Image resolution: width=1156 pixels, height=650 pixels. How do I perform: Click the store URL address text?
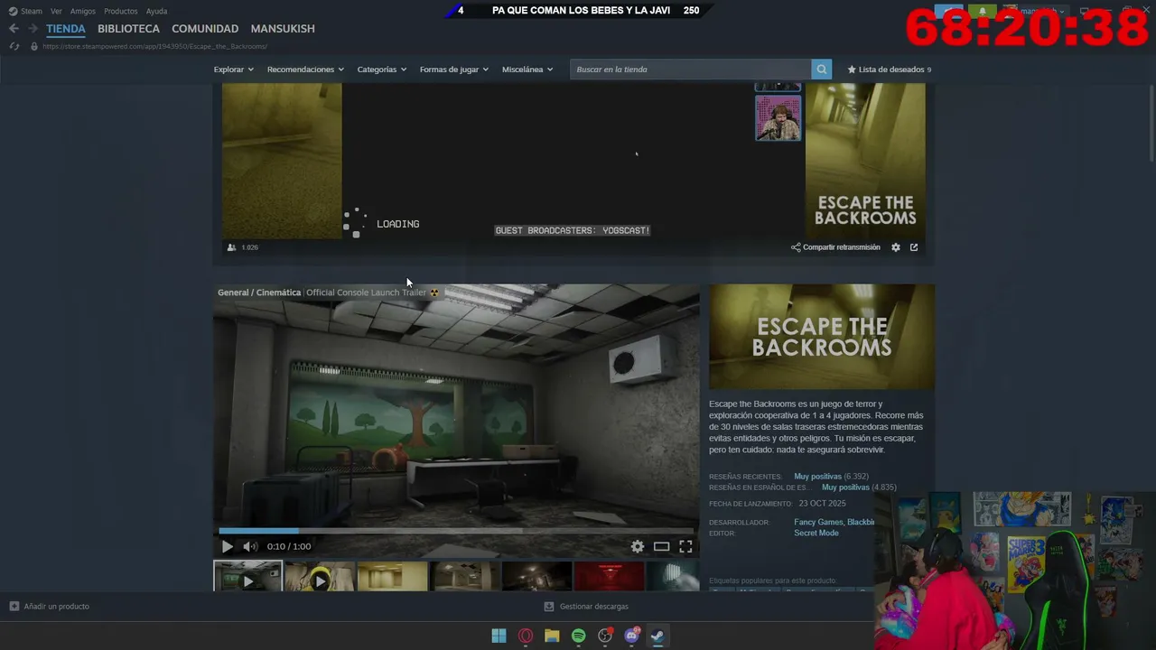(154, 46)
